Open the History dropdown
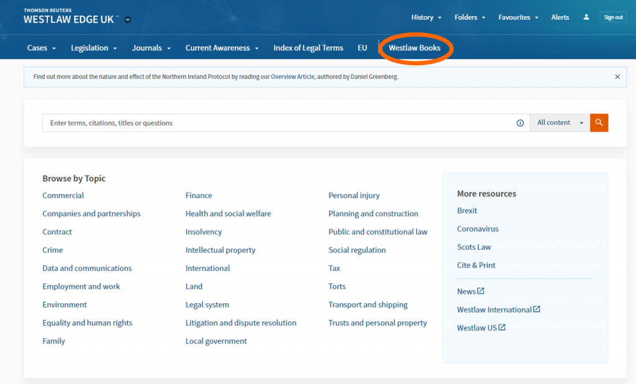The height and width of the screenshot is (384, 636). pos(426,17)
